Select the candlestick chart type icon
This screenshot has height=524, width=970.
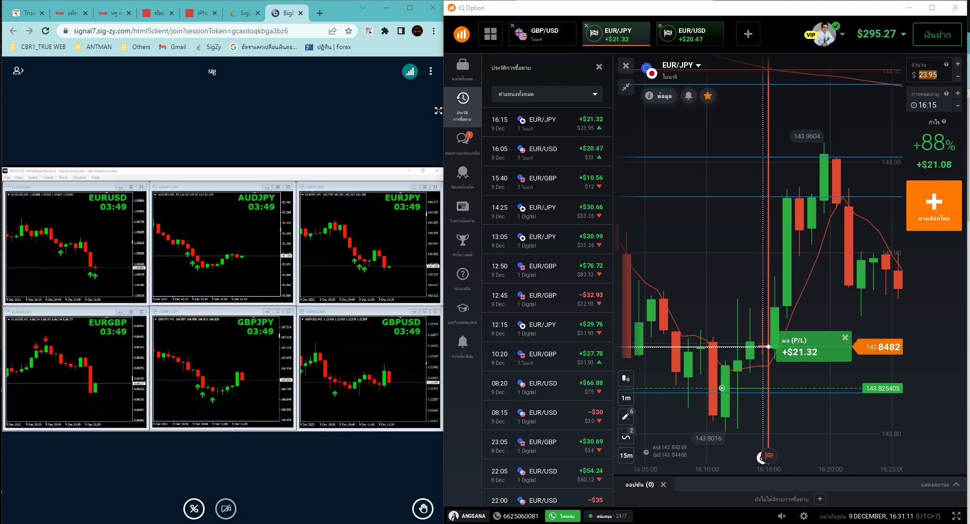(x=625, y=378)
